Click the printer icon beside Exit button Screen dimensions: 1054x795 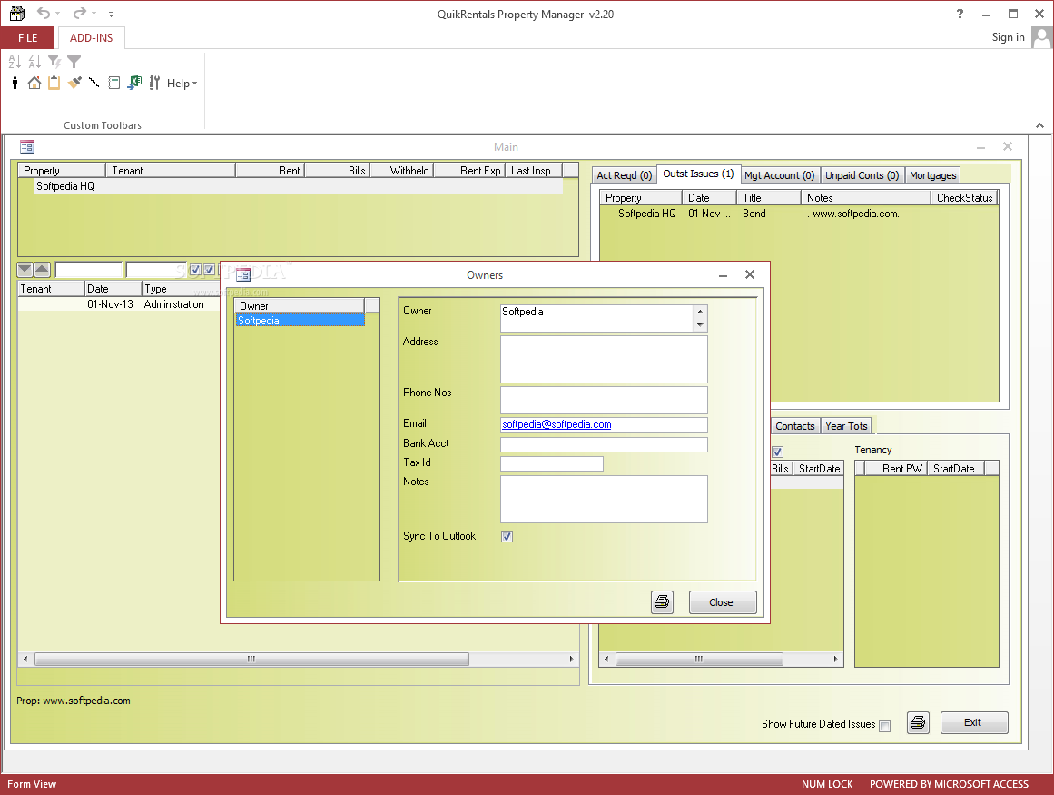918,723
